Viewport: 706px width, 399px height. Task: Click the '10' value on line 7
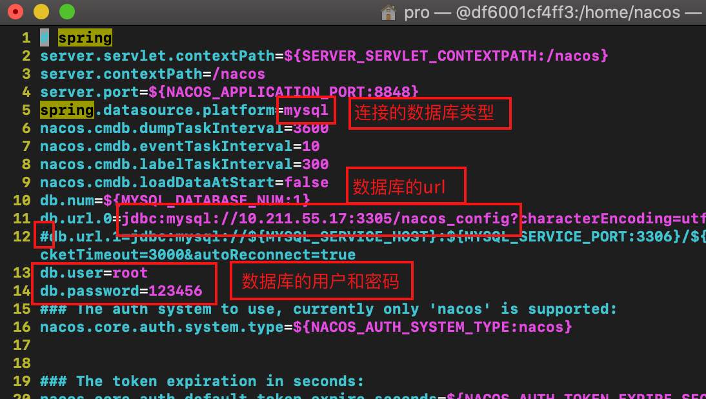pos(310,147)
